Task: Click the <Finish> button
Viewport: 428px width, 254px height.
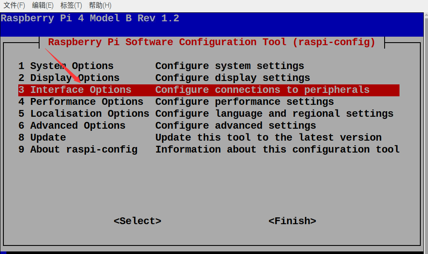Action: (292, 221)
